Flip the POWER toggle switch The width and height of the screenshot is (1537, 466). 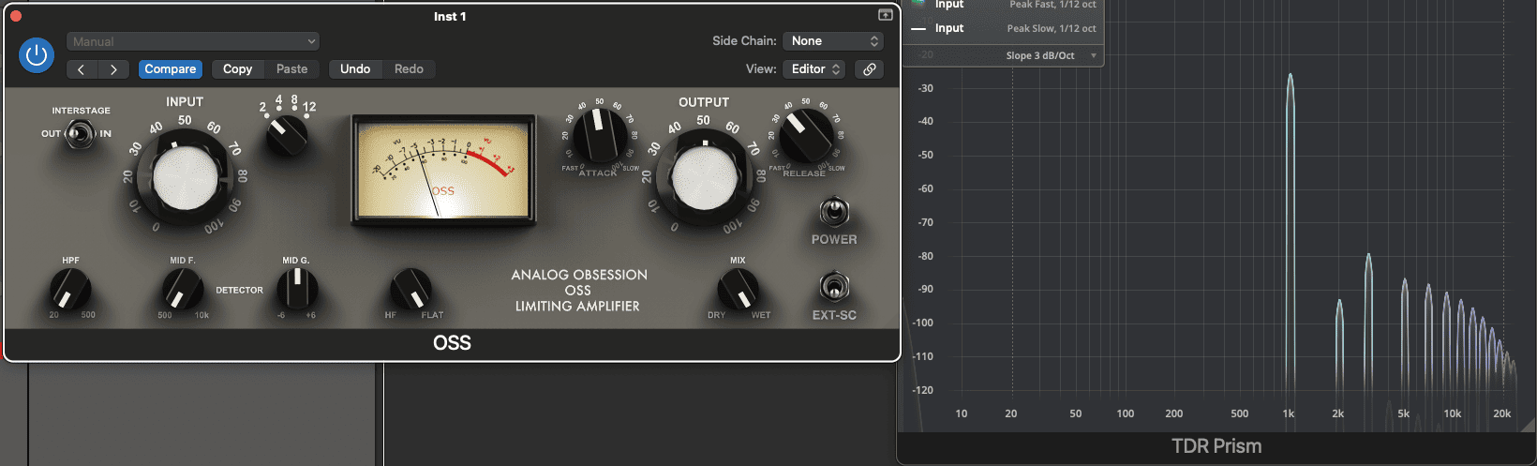click(x=833, y=211)
